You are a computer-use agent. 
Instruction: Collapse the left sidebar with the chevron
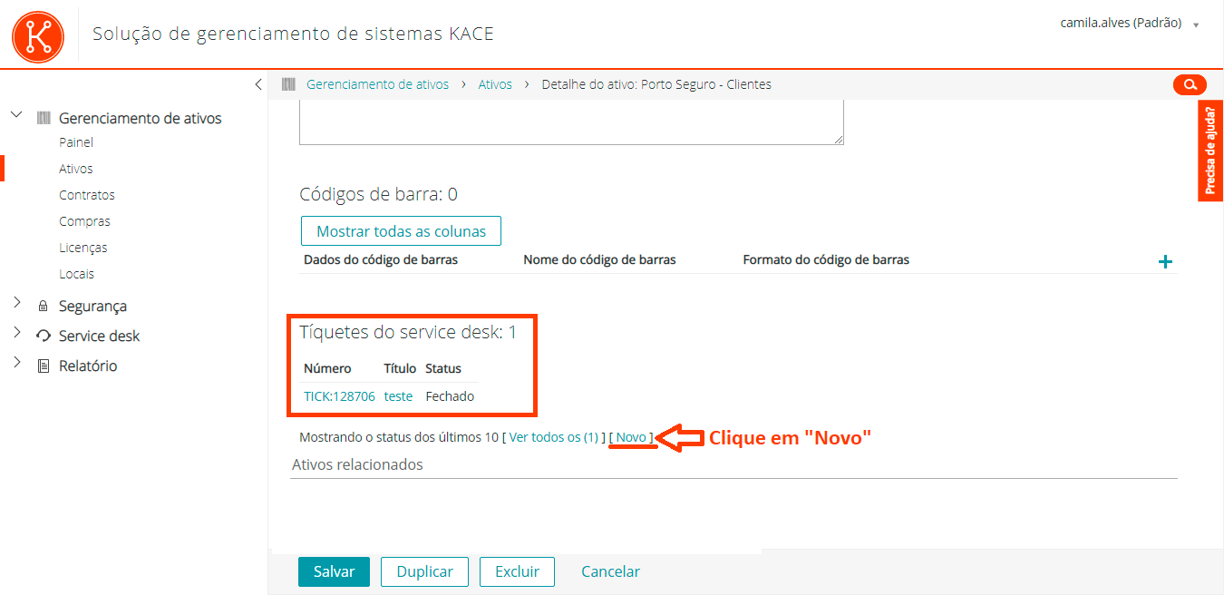(258, 84)
